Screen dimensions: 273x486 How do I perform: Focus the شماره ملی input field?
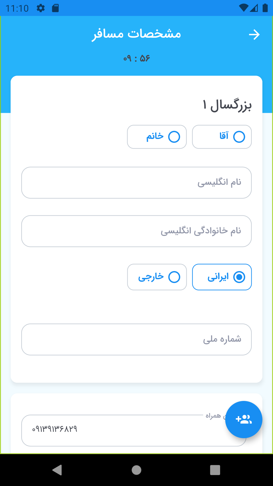click(x=136, y=339)
